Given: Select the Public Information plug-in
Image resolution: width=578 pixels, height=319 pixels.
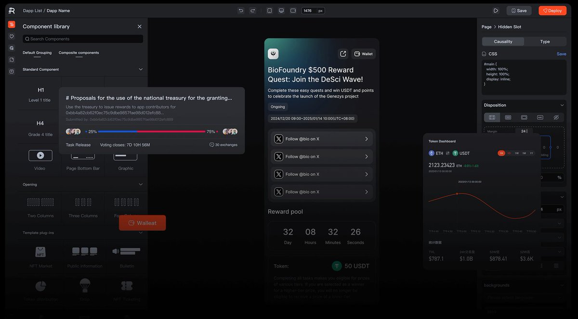Looking at the screenshot, I should pos(85,257).
